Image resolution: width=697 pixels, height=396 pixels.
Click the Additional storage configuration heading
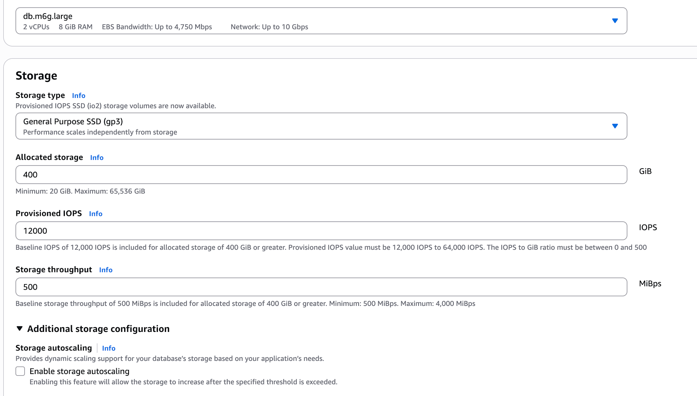98,329
